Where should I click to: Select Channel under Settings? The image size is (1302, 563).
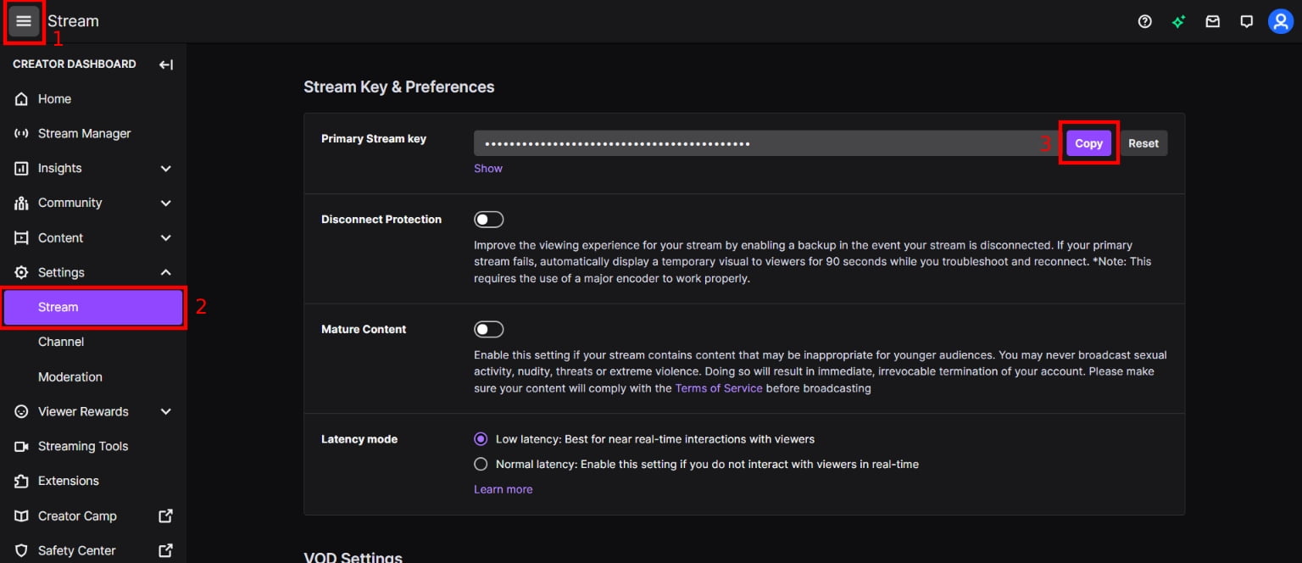tap(93, 343)
